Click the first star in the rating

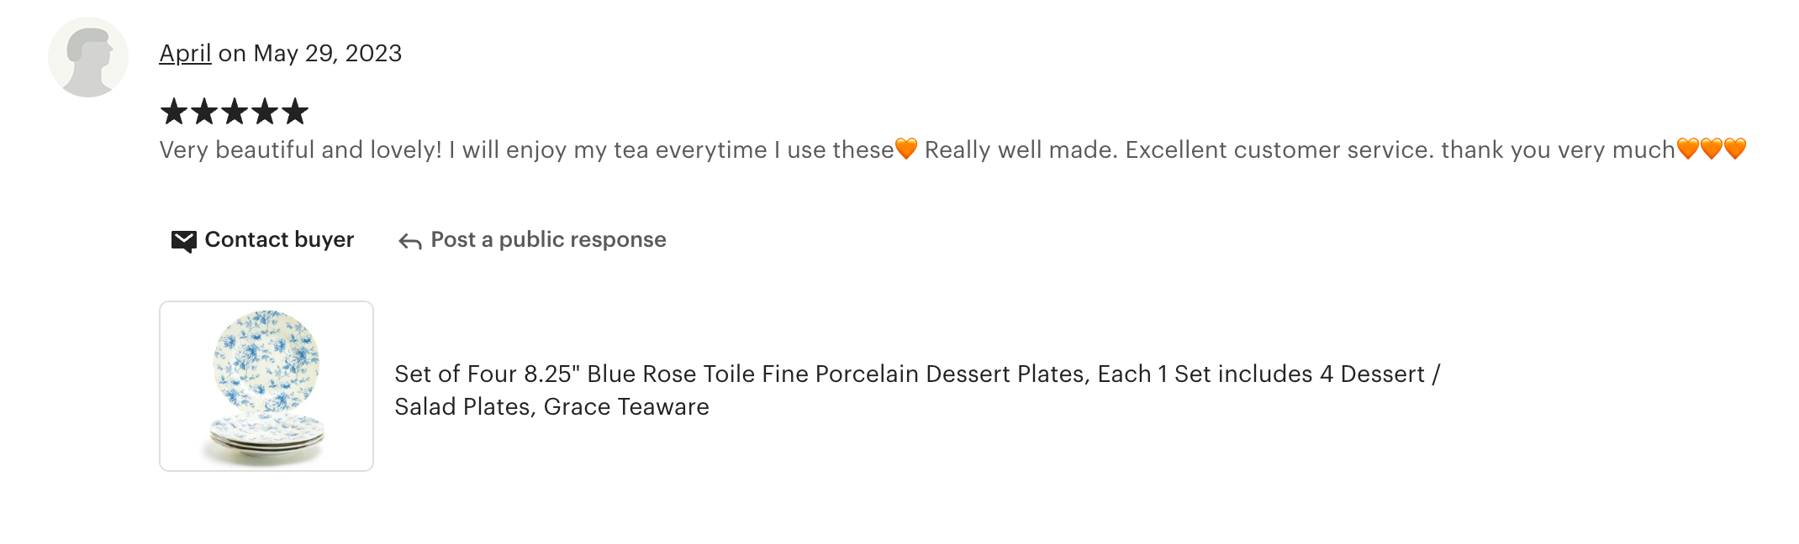174,112
